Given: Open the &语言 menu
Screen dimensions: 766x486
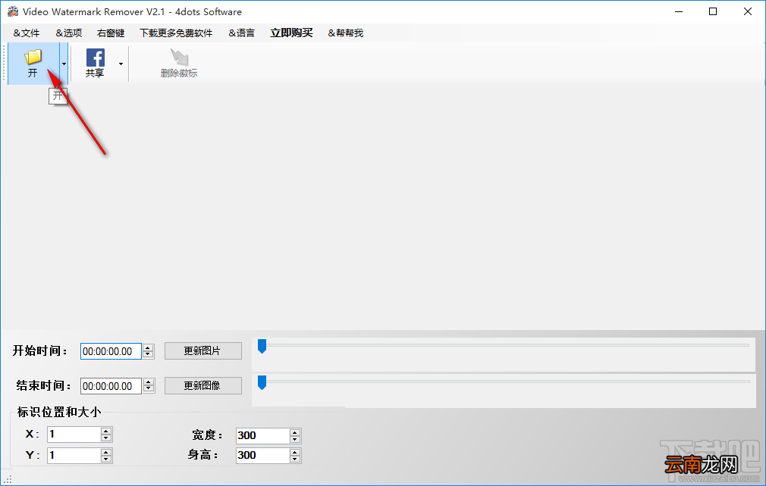Looking at the screenshot, I should (241, 33).
